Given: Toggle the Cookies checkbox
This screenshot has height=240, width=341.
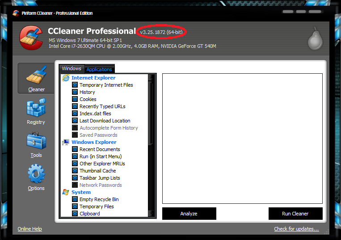Looking at the screenshot, I should coord(75,99).
